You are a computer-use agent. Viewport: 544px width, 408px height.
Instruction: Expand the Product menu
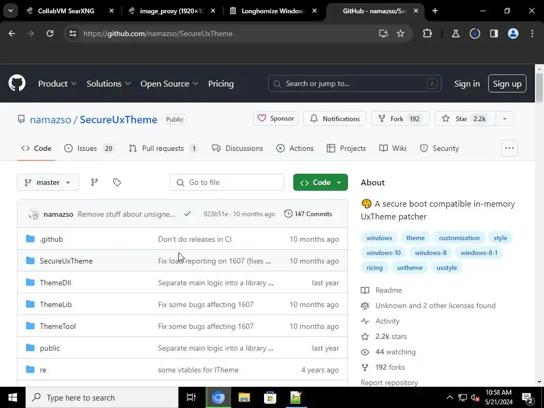[57, 83]
